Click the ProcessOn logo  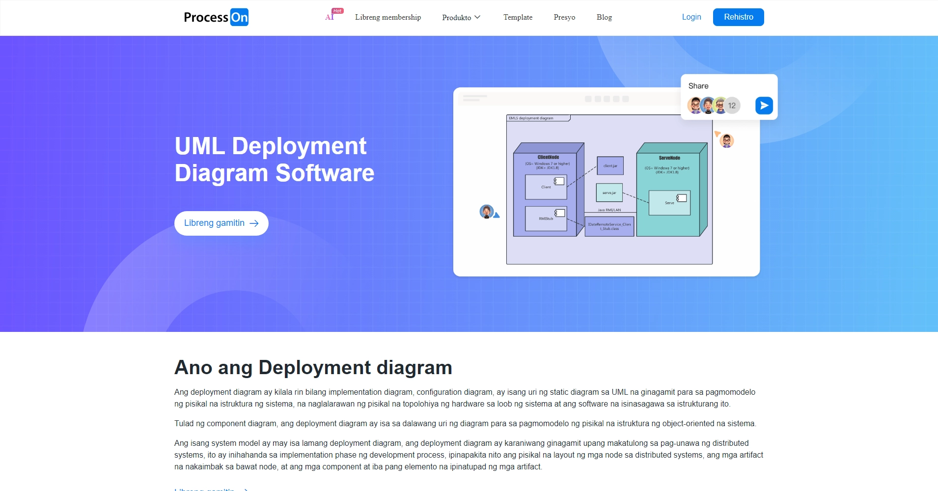coord(216,17)
